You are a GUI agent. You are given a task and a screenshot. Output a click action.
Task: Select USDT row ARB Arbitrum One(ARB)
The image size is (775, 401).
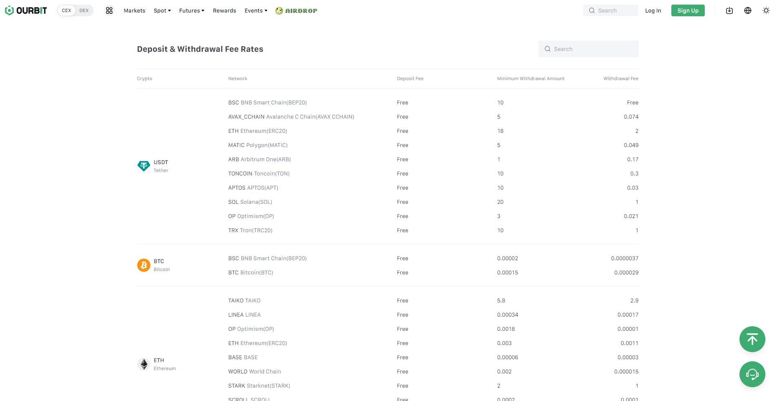[260, 159]
